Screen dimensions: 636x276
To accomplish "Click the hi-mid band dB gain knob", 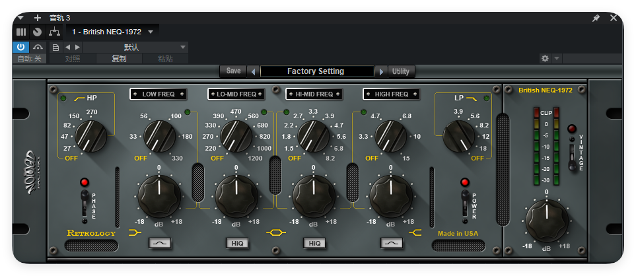I will point(314,196).
